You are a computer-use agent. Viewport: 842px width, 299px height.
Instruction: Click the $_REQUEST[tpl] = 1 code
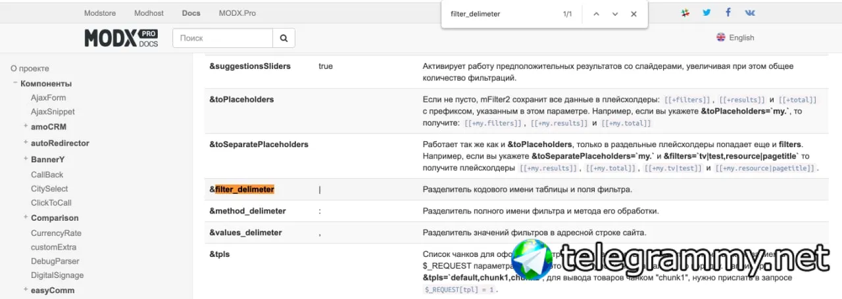(x=458, y=290)
